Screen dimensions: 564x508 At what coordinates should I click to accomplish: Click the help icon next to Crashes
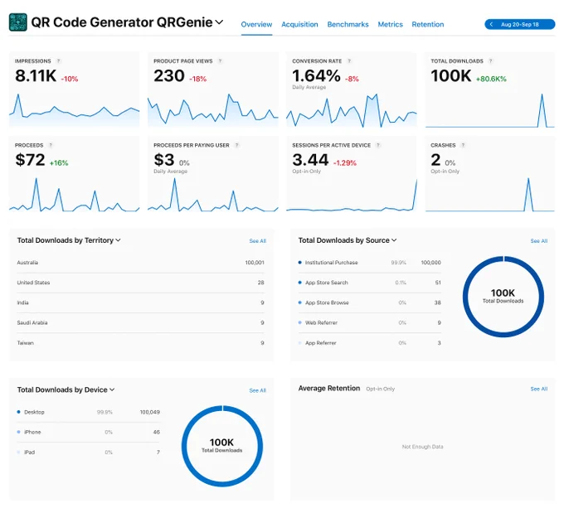463,145
